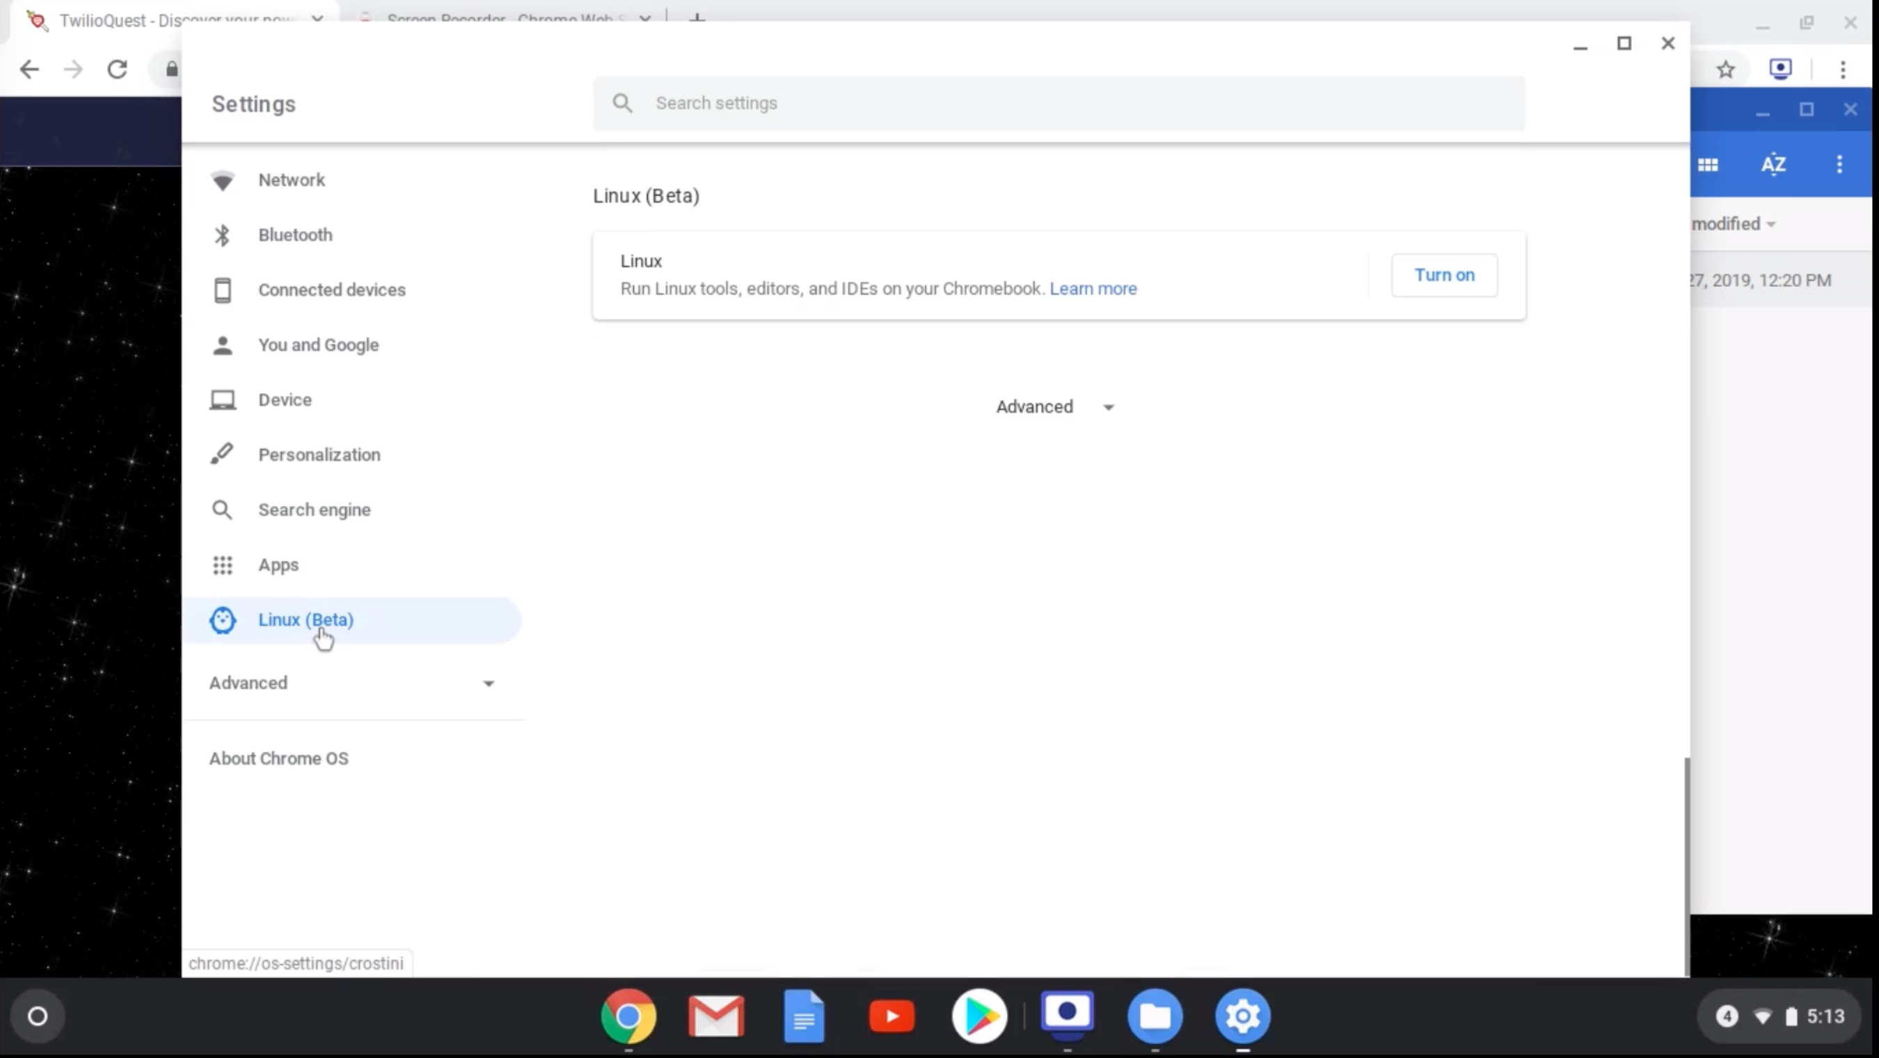Image resolution: width=1879 pixels, height=1058 pixels.
Task: Open Device settings icon
Action: tap(222, 399)
